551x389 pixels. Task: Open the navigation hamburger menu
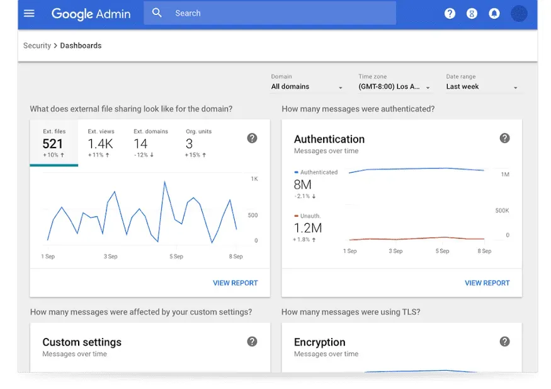(29, 13)
